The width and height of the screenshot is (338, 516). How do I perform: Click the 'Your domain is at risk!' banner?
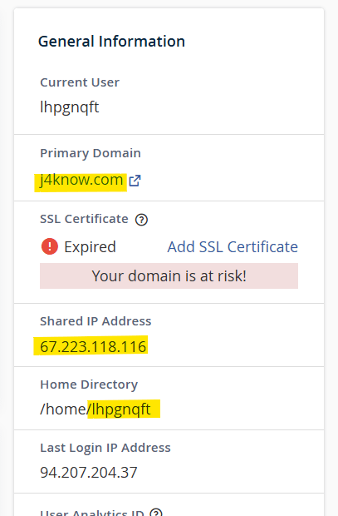[169, 275]
